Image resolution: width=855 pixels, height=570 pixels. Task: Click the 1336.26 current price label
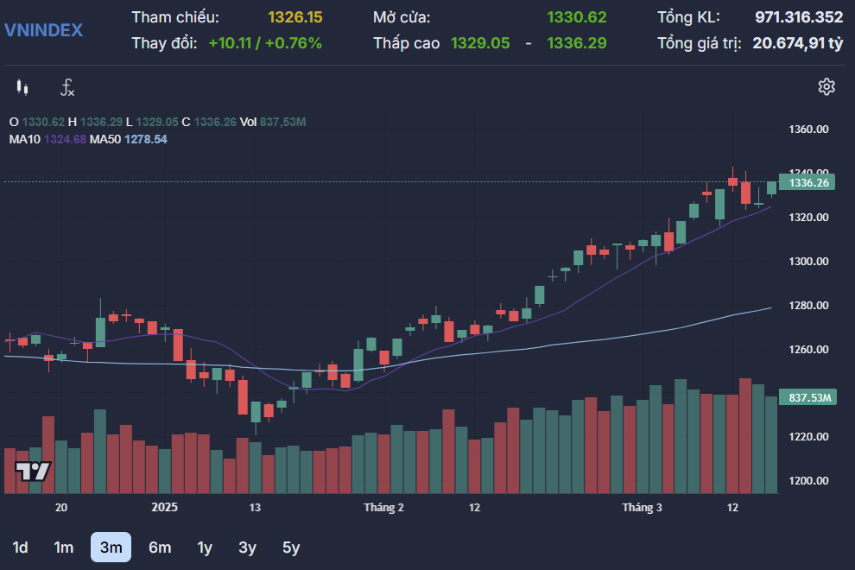click(808, 182)
